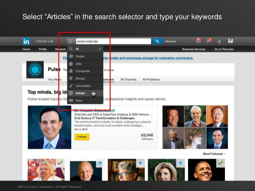Open the Profile nav item

click(42, 49)
